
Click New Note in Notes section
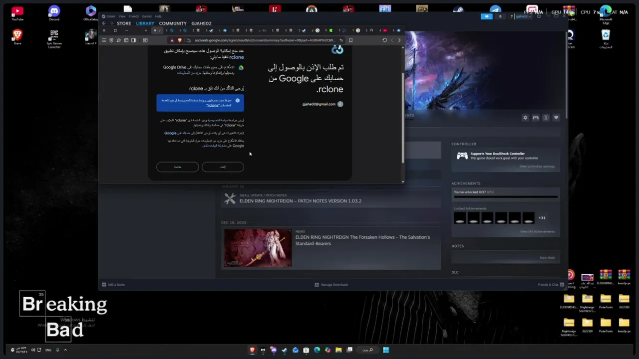click(547, 258)
